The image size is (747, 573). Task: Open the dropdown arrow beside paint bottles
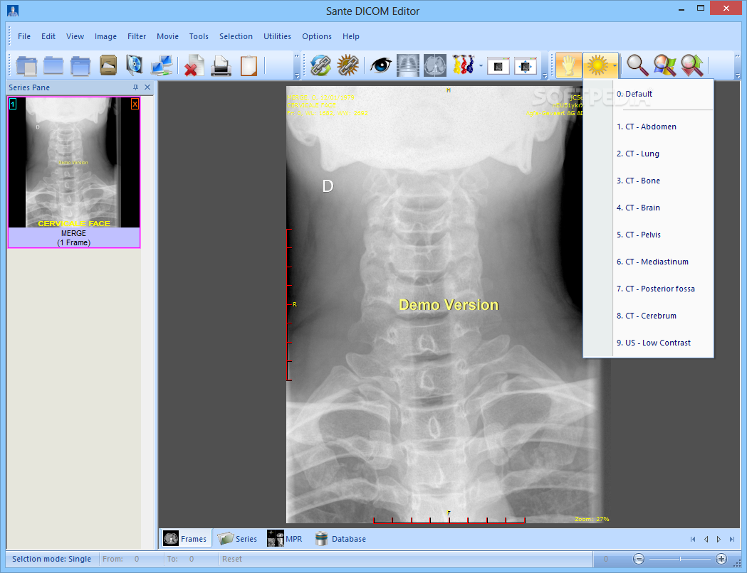(x=481, y=65)
